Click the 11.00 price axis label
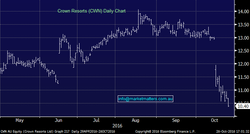250x134 pixels. pos(243,90)
